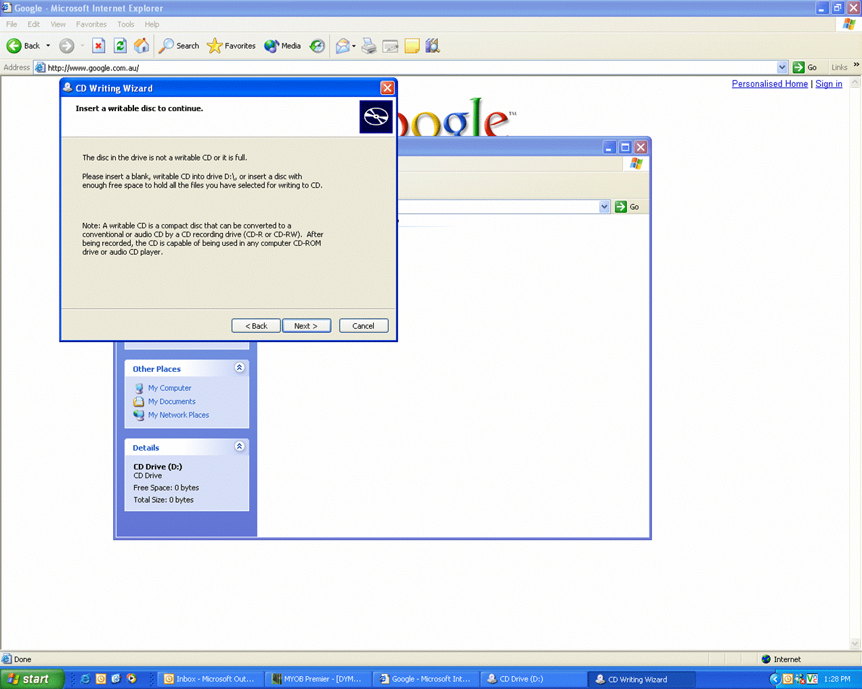Screen dimensions: 862x689
Task: Click the wizard's < Back button
Action: click(256, 326)
